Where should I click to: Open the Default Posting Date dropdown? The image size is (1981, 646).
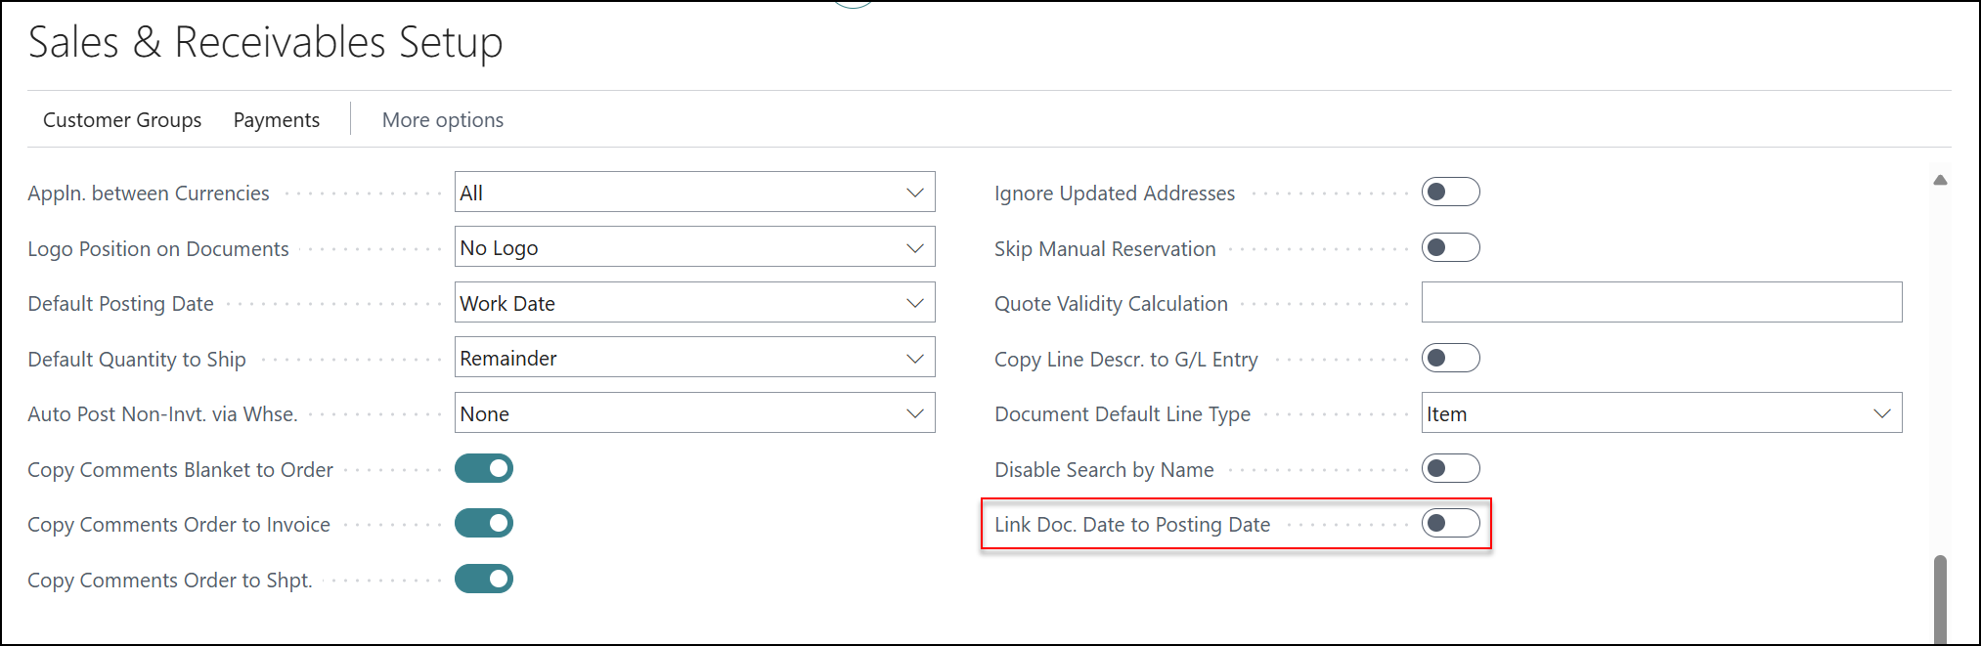[694, 303]
